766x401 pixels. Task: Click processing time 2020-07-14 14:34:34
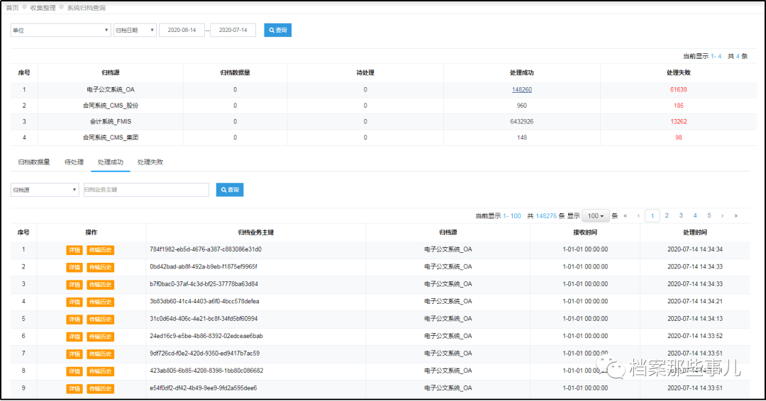[x=694, y=249]
